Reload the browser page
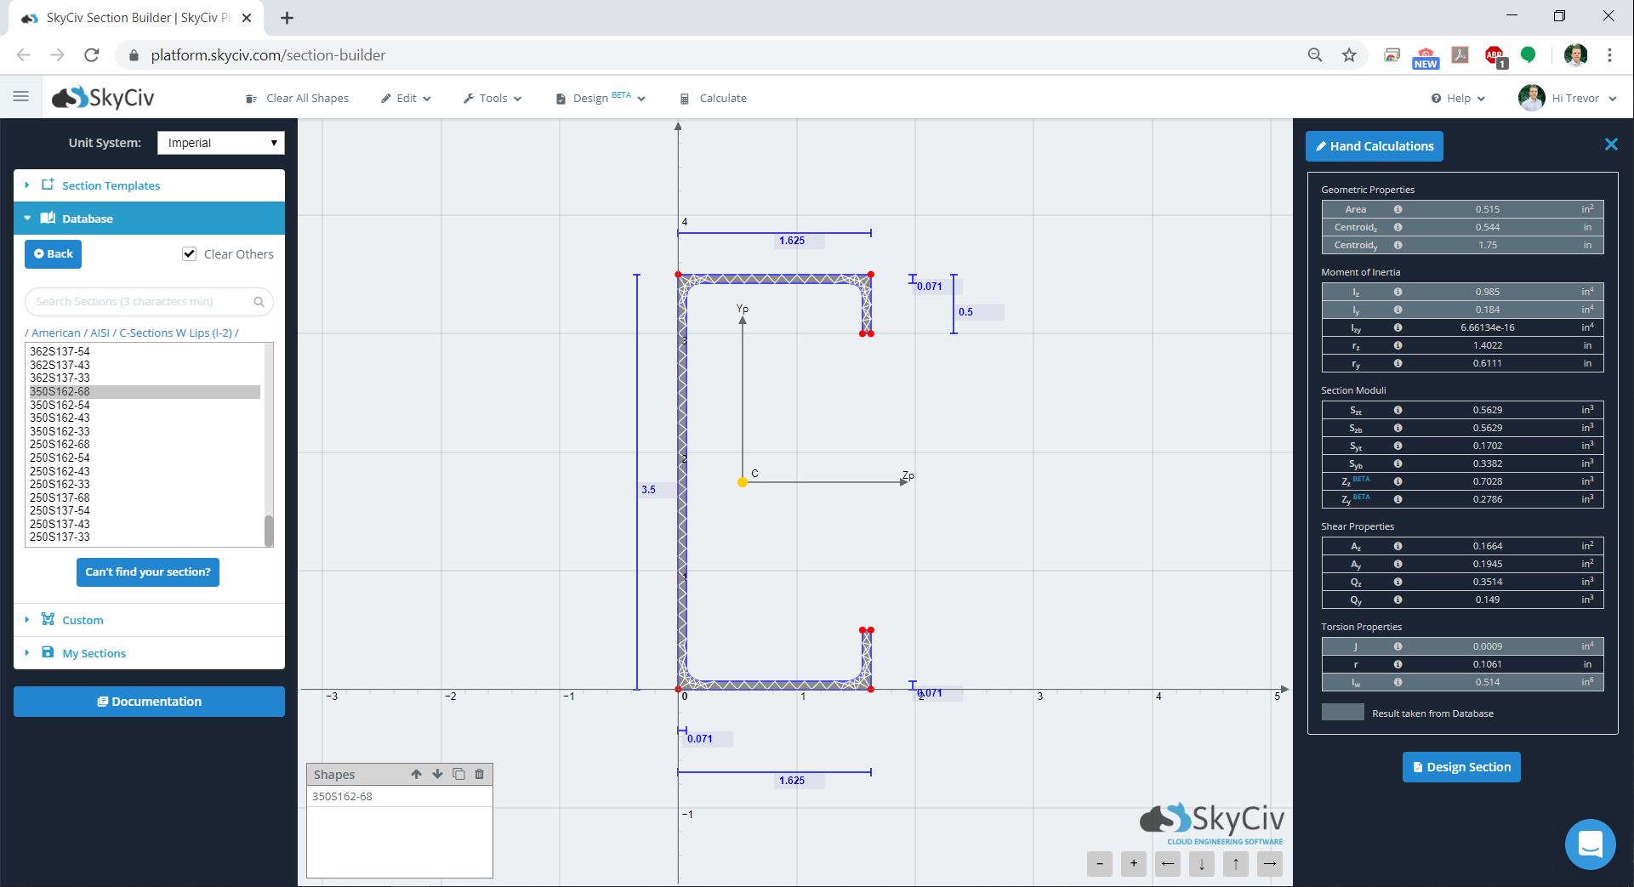 coord(92,55)
